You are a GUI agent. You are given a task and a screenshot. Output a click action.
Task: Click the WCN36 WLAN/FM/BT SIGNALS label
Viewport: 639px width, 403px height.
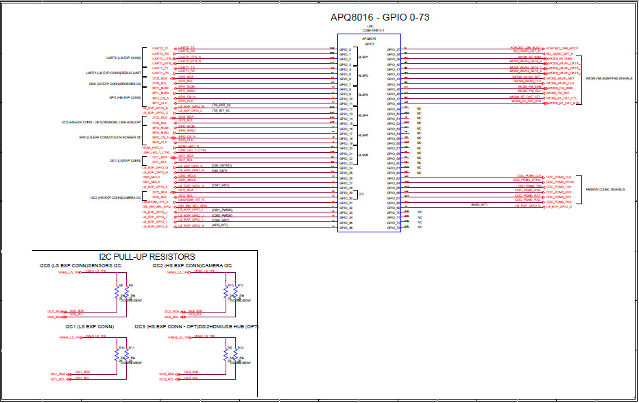click(x=609, y=79)
